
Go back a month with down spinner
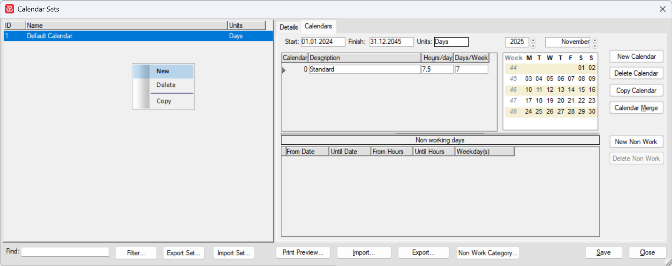pos(595,46)
